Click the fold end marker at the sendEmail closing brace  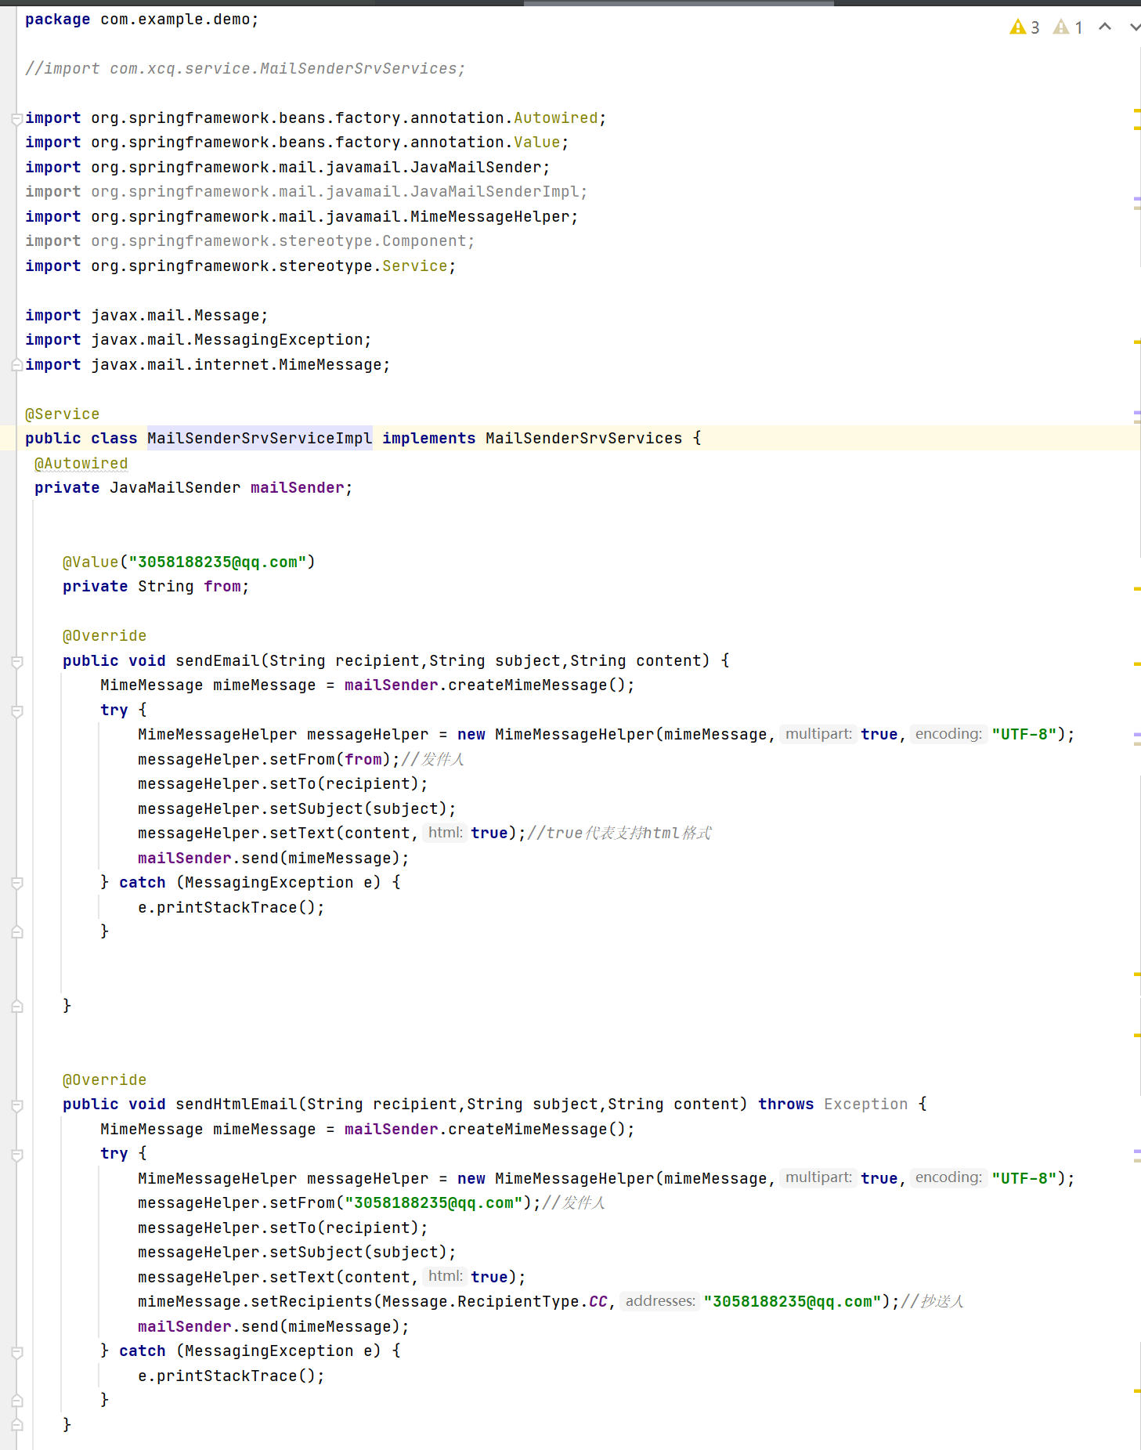point(16,1006)
